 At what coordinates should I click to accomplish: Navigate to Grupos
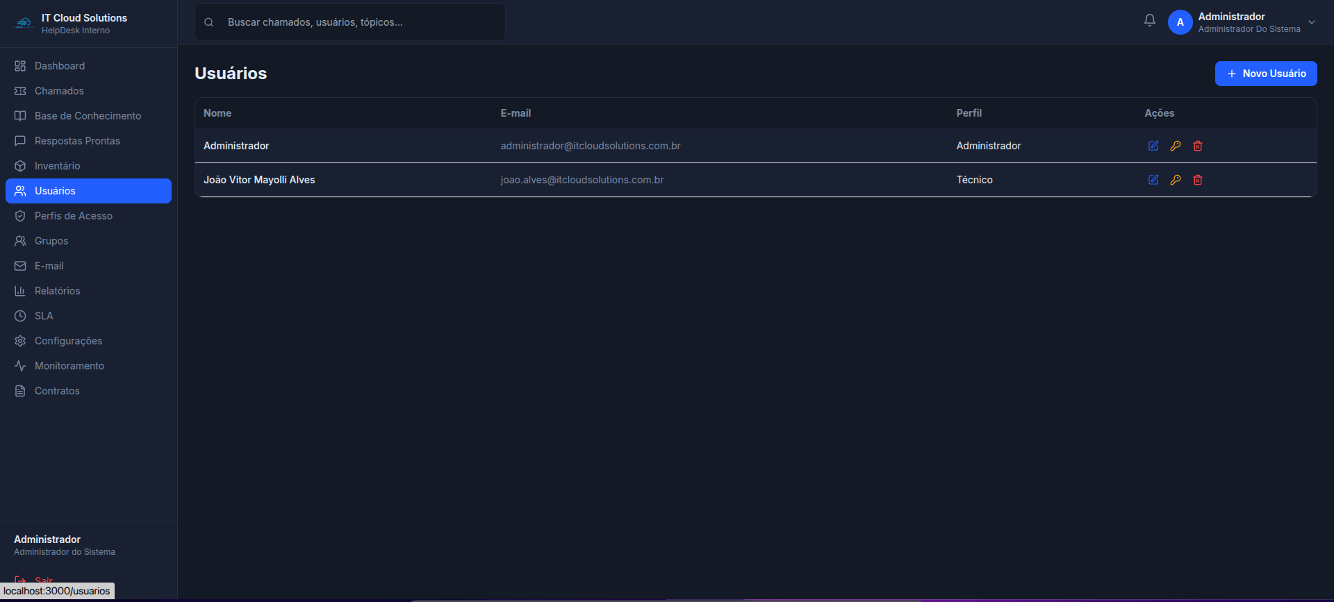88,241
